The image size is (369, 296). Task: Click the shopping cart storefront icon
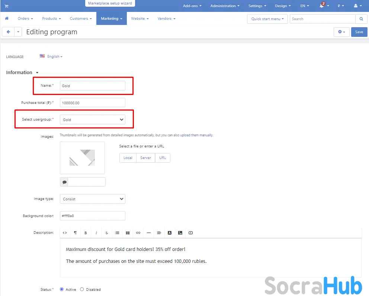click(6, 6)
